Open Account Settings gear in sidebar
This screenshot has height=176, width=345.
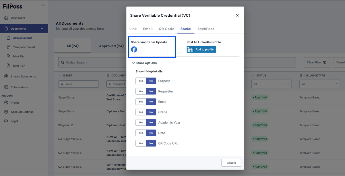click(6, 112)
